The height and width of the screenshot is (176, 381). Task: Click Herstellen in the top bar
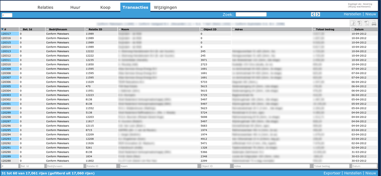pyautogui.click(x=352, y=14)
